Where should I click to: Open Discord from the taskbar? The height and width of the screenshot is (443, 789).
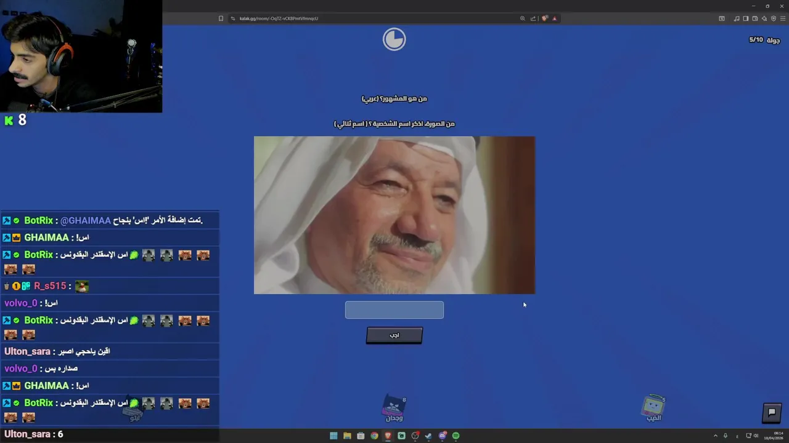(x=443, y=436)
